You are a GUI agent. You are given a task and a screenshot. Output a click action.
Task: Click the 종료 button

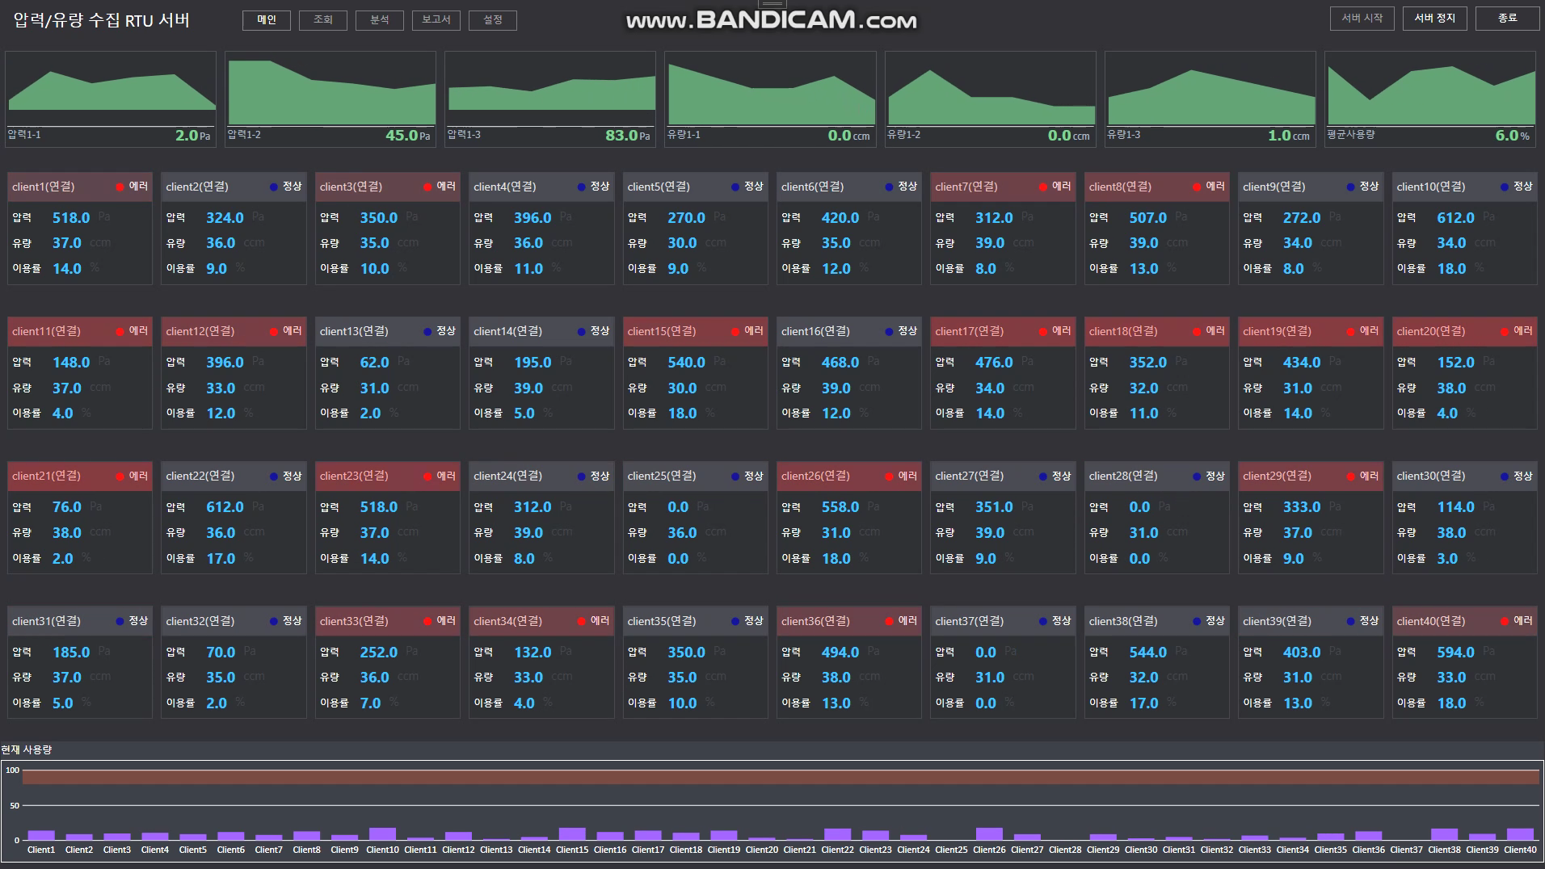tap(1508, 19)
